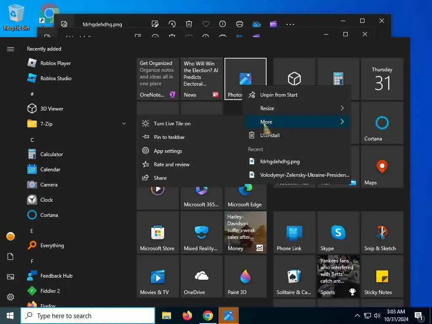
Task: Open App settings from submenu
Action: pyautogui.click(x=191, y=151)
